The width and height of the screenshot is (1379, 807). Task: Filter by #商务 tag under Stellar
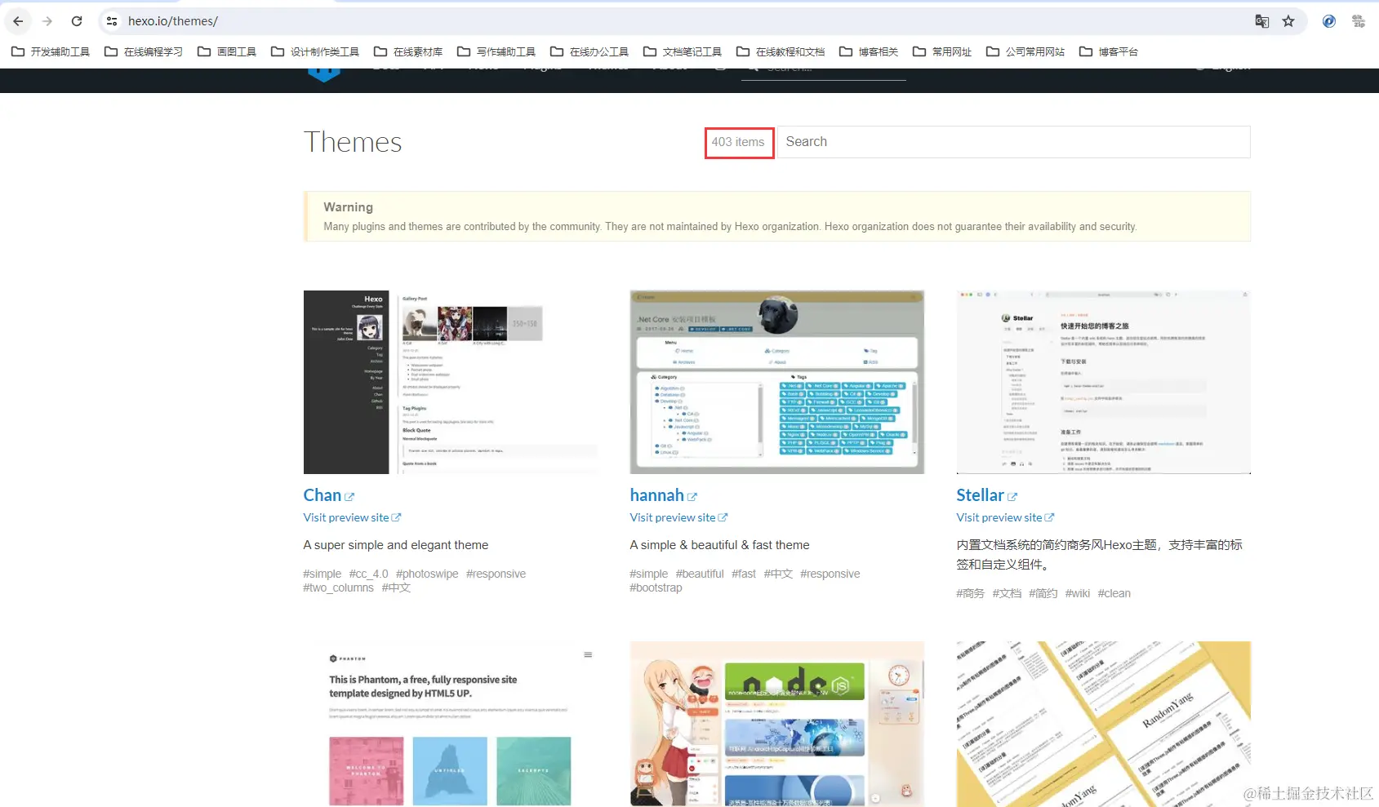tap(971, 593)
